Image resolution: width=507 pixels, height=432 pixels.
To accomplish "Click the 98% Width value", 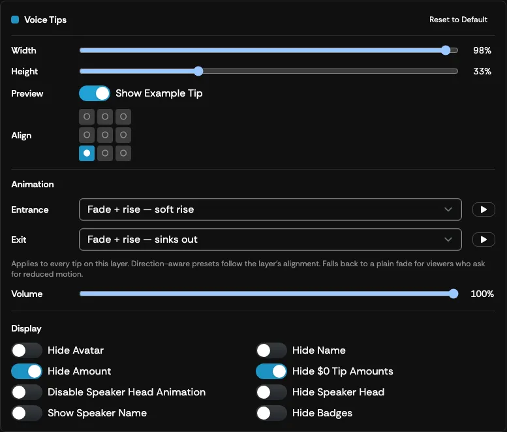I will coord(482,50).
